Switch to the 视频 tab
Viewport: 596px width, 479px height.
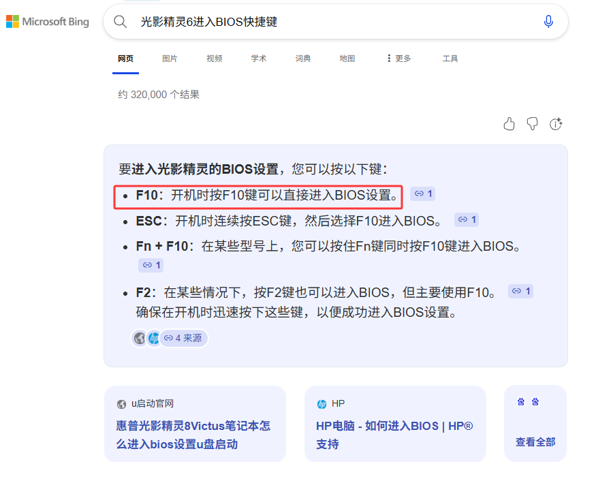point(215,59)
